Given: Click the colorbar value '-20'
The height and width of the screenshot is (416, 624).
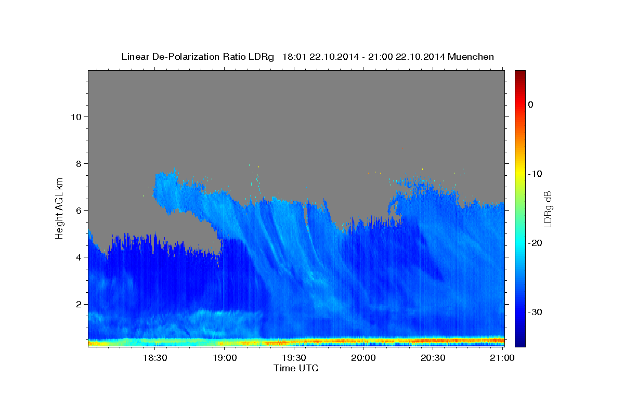Looking at the screenshot, I should click(x=536, y=243).
